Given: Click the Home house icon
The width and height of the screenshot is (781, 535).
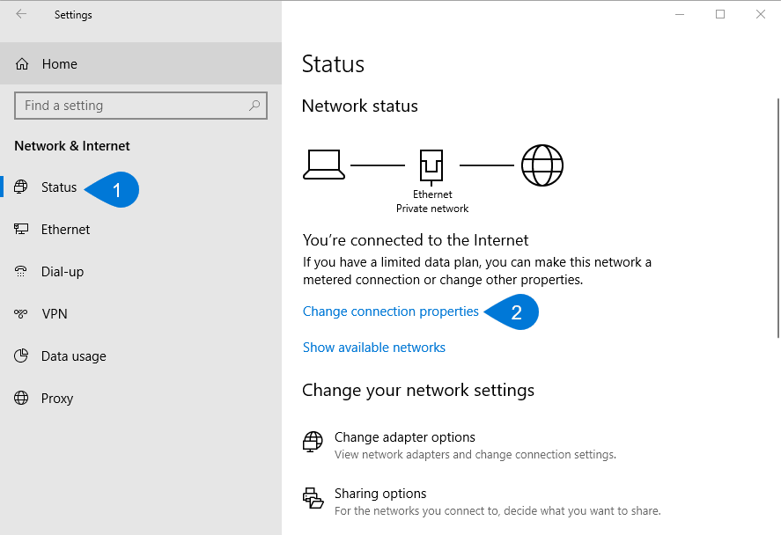Looking at the screenshot, I should [22, 63].
